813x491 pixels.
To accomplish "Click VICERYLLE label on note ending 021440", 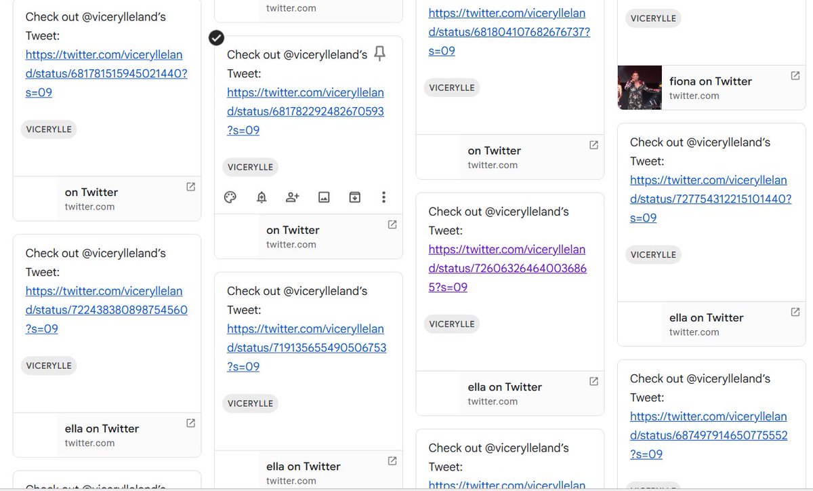I will point(49,130).
